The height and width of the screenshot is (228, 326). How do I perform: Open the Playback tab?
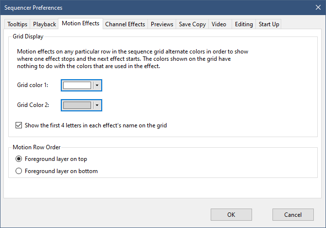(x=44, y=24)
